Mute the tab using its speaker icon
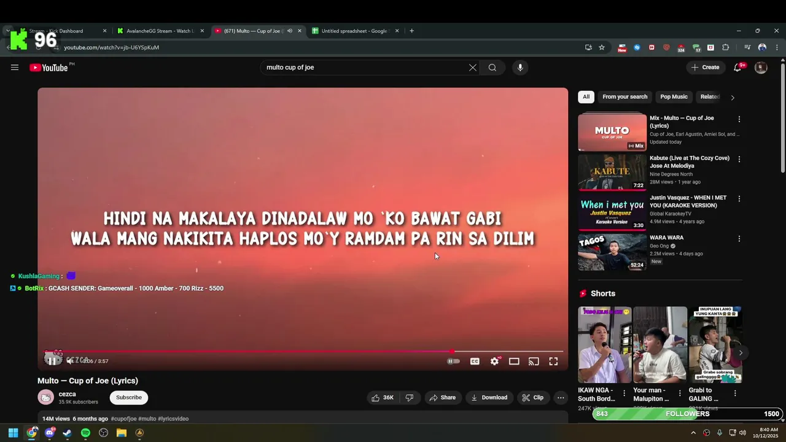Screen dimensions: 786x442 click(x=290, y=31)
